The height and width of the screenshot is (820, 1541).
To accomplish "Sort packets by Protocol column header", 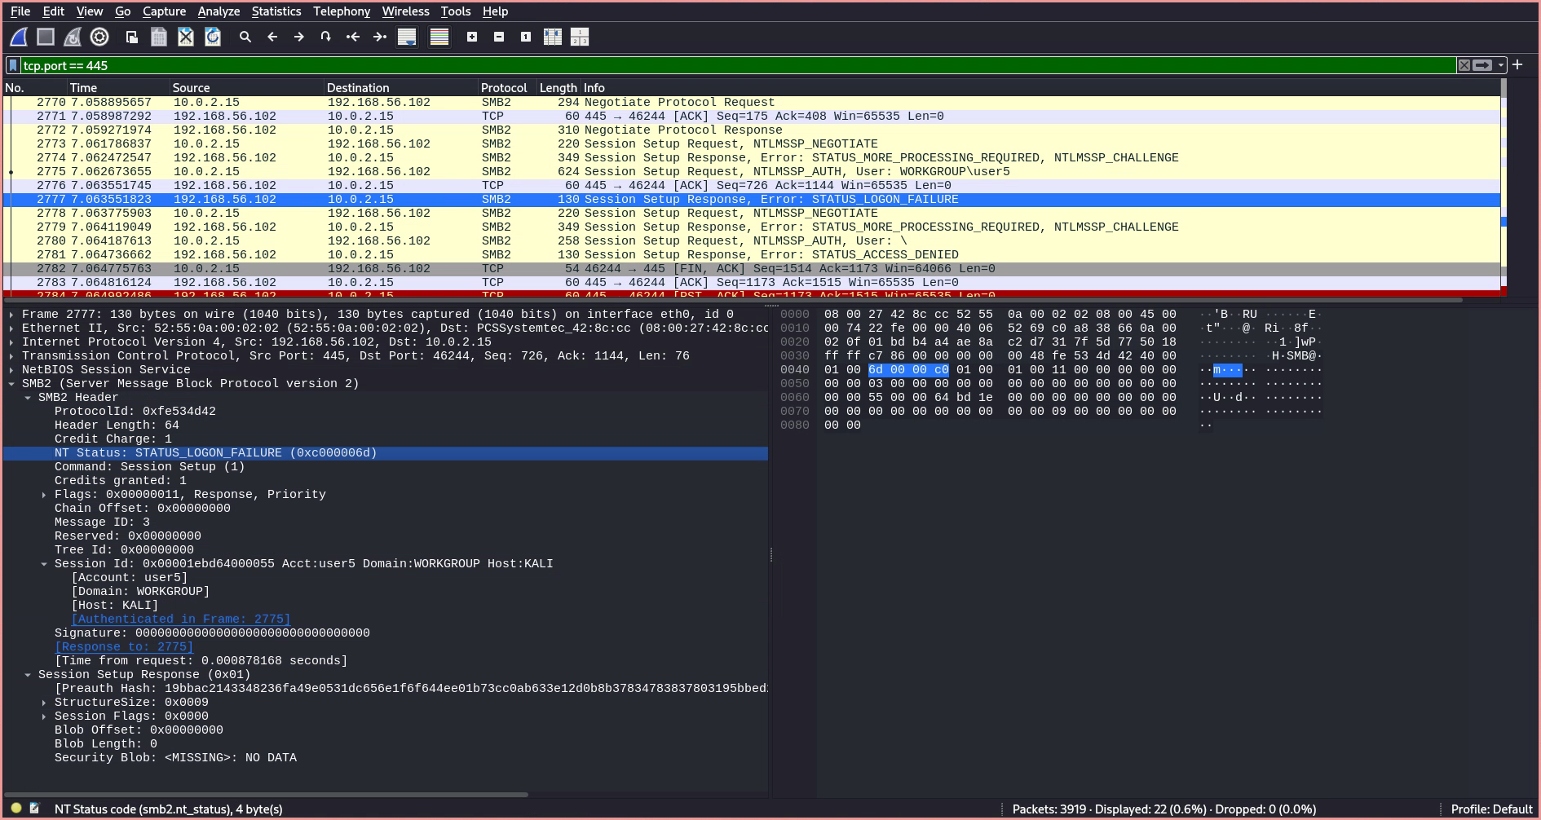I will (x=507, y=87).
